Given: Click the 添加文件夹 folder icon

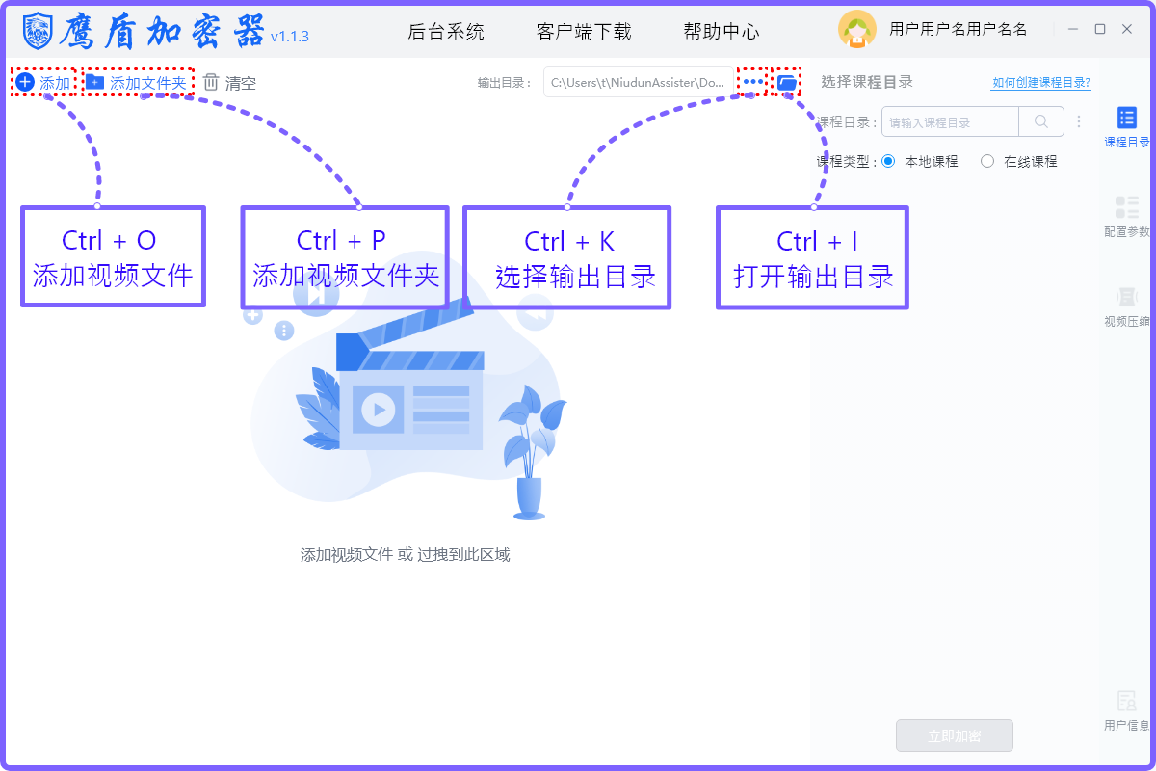Looking at the screenshot, I should 94,82.
